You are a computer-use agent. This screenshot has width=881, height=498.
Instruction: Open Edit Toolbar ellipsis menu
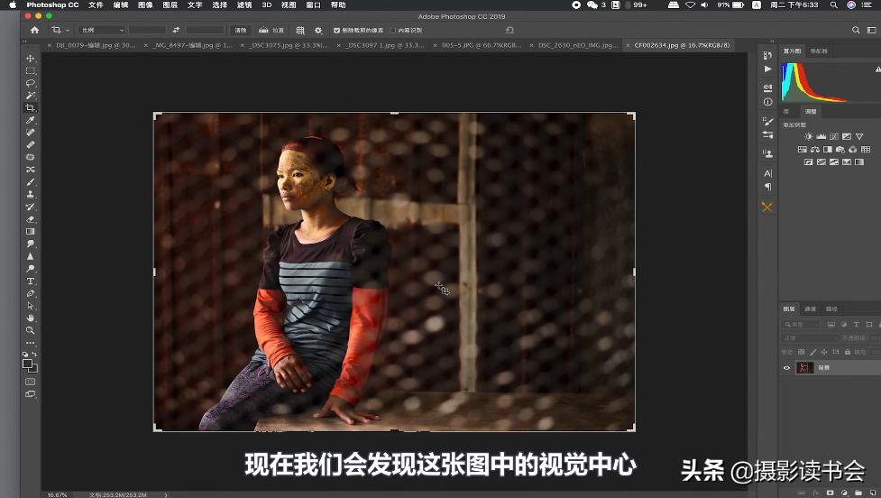31,343
